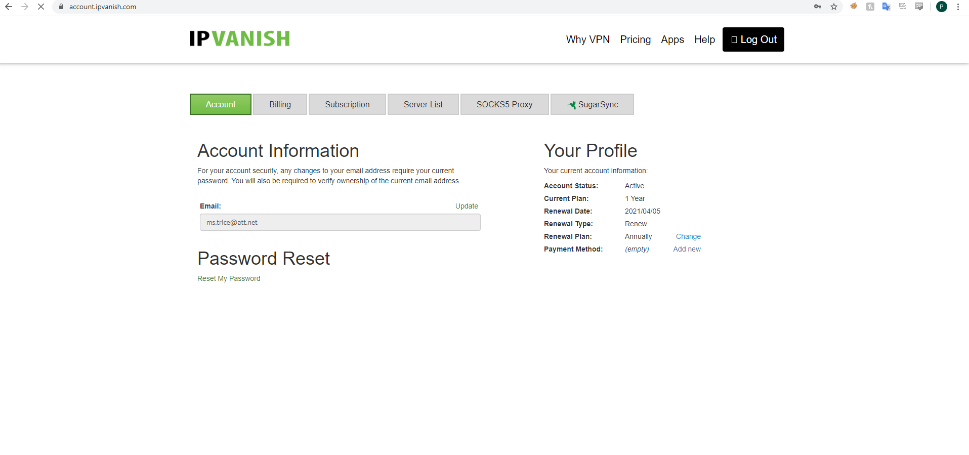Click the padlock site info icon

(x=61, y=7)
